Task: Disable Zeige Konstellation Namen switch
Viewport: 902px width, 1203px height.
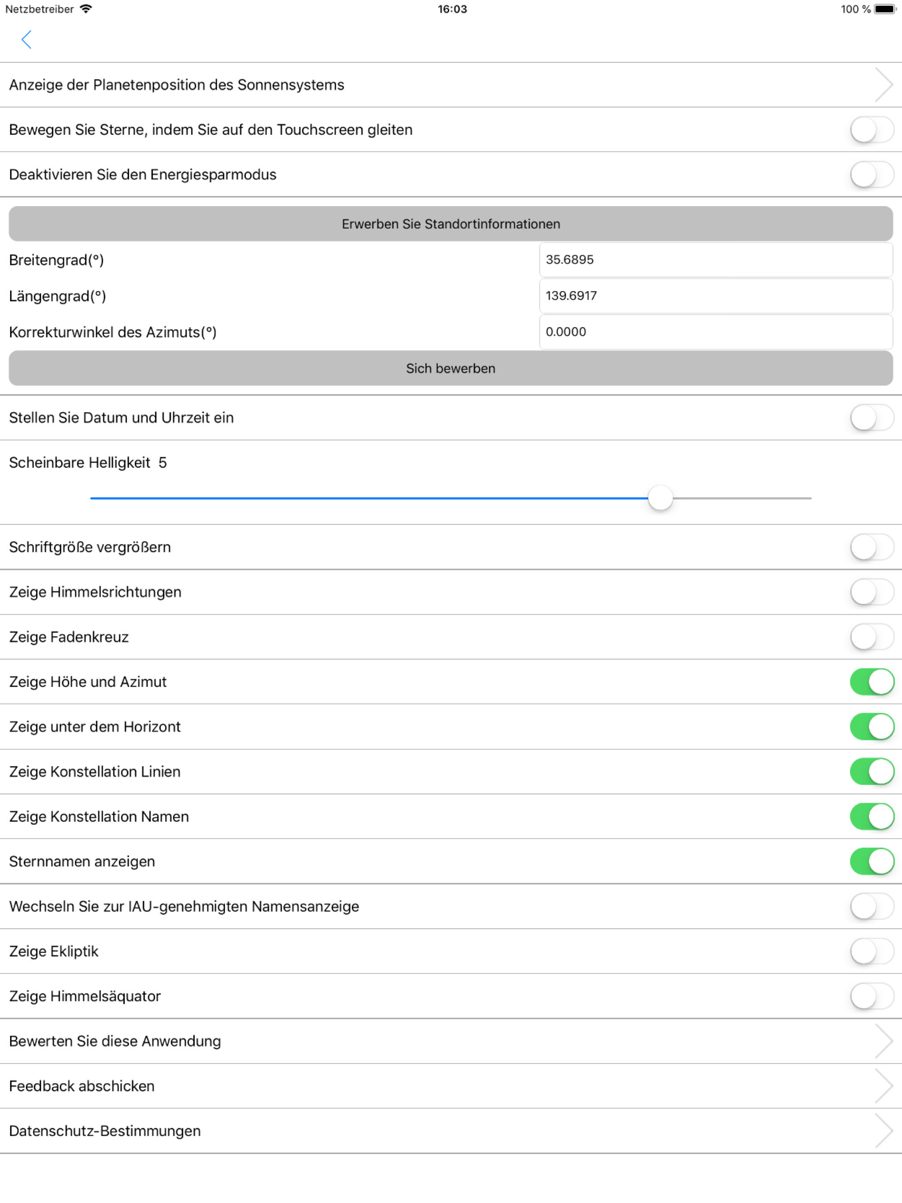Action: point(872,816)
